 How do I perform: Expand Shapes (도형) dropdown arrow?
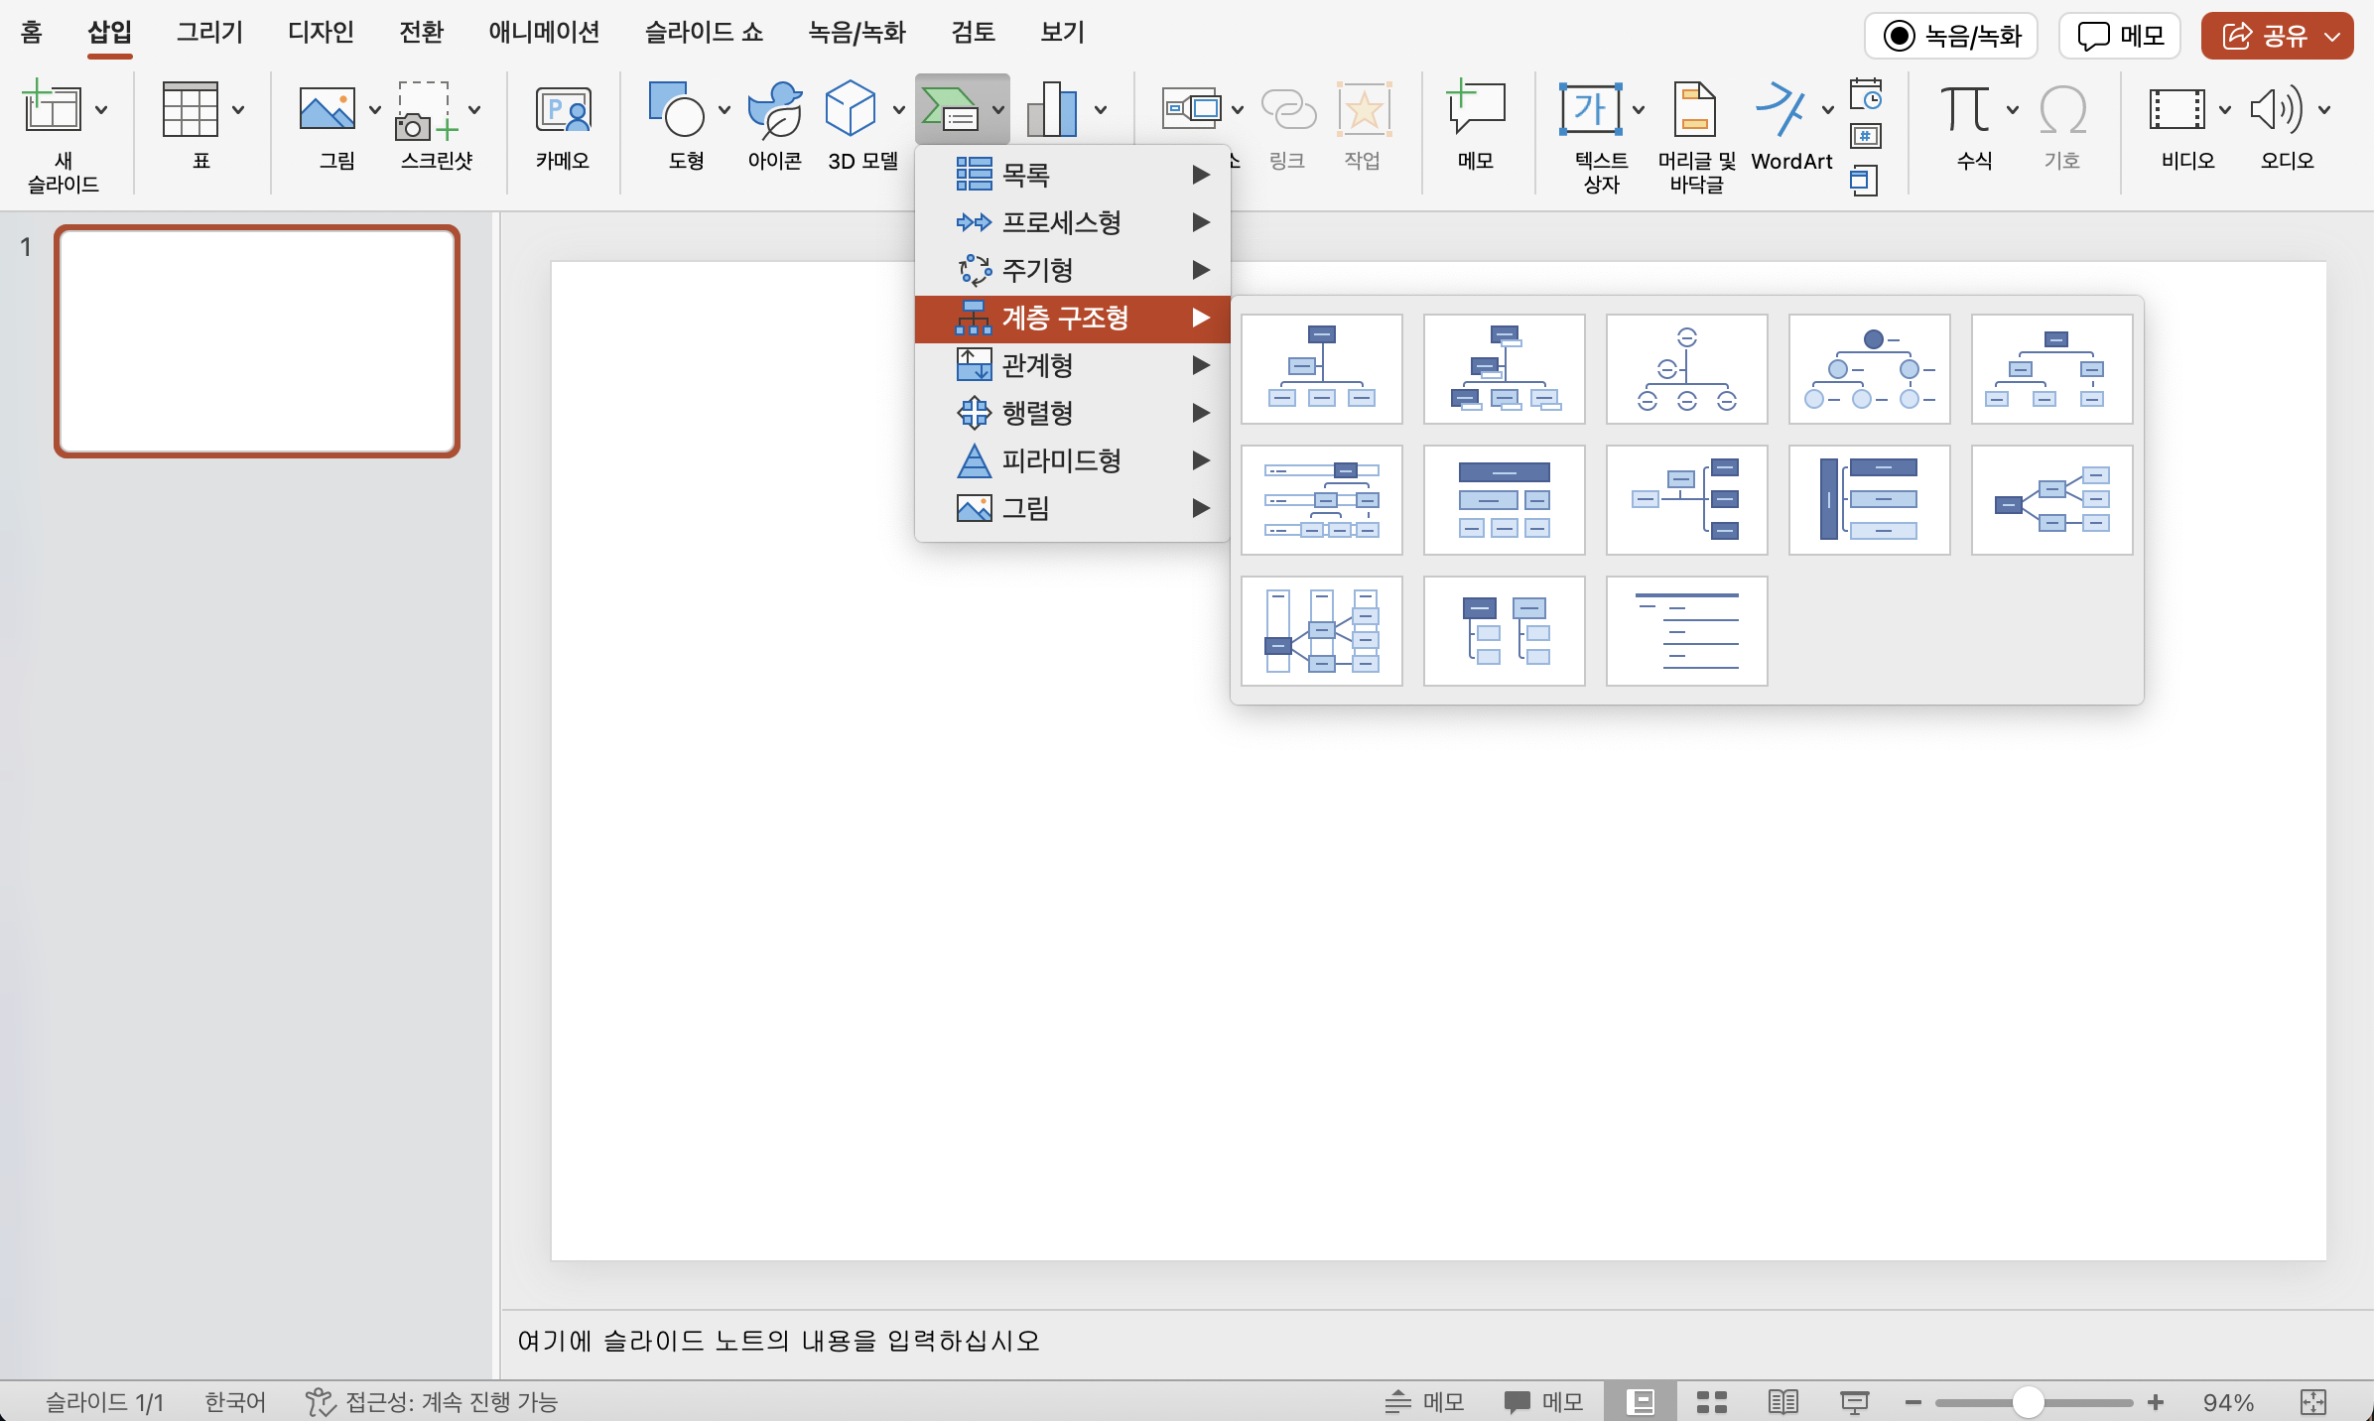pyautogui.click(x=725, y=109)
